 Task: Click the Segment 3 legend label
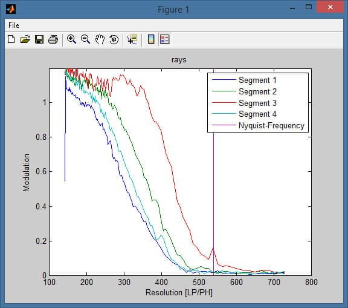[257, 103]
